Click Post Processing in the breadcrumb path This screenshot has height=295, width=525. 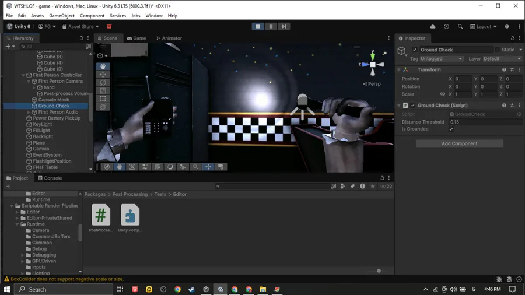(x=130, y=194)
